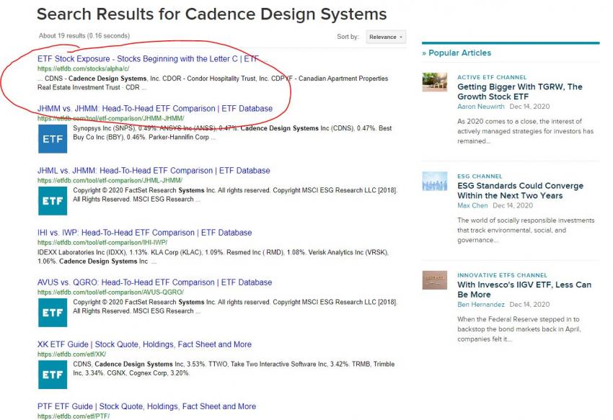Click the 'Dec 14, 2020' date under Aaron Neuwirth
This screenshot has width=613, height=420.
pos(529,107)
